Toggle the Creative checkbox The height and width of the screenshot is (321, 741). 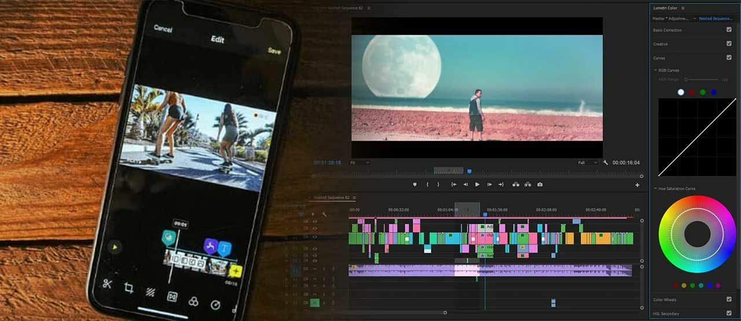point(729,43)
